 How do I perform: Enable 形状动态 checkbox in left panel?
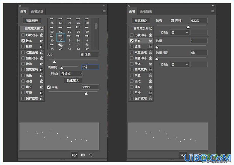23,35
